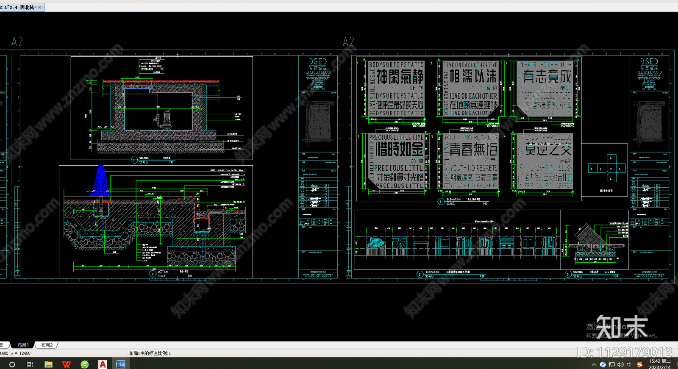The image size is (678, 369).
Task: Click the 有志竟成 signage elevation panel
Action: click(545, 89)
